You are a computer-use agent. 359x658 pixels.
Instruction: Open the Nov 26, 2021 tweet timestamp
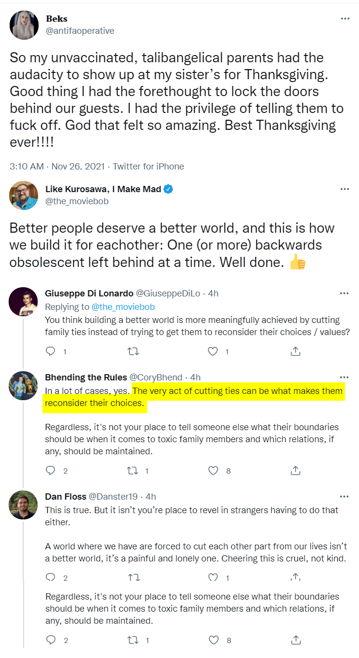78,166
